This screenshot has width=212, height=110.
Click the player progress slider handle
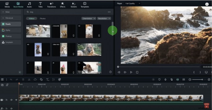pyautogui.click(x=118, y=67)
